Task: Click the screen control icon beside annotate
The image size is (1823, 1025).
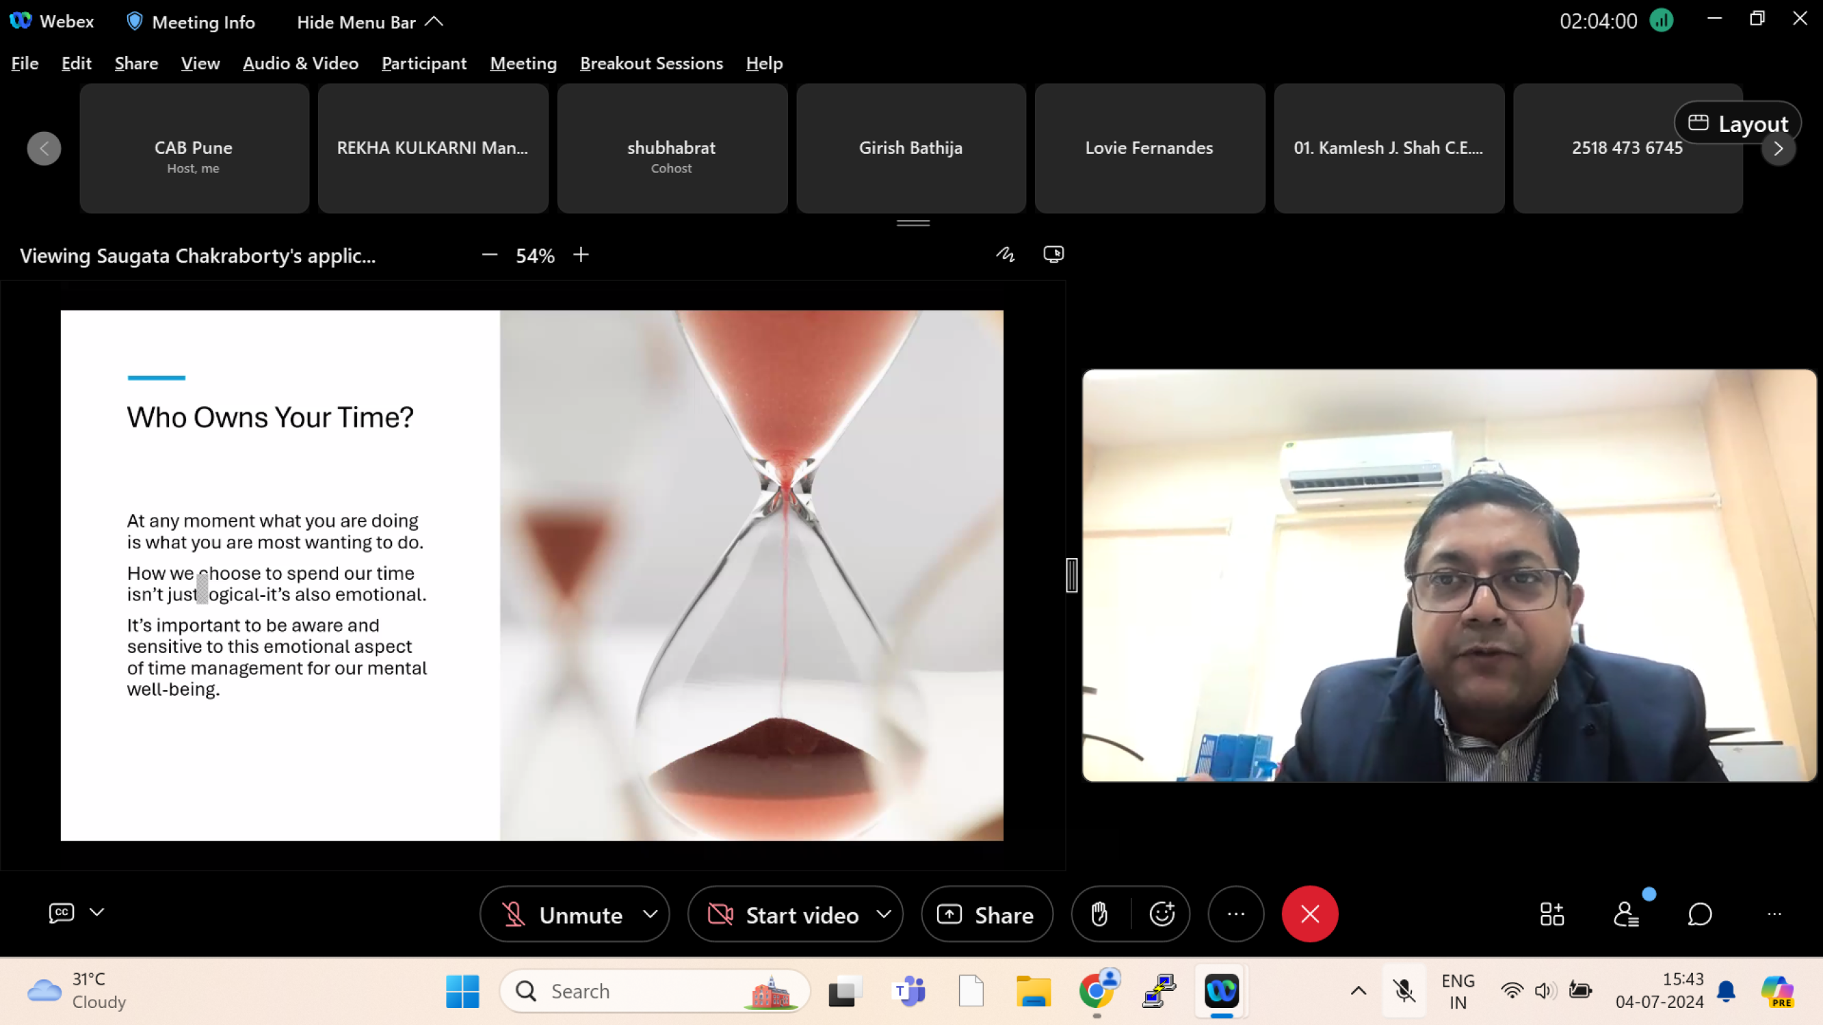Action: coord(1053,254)
